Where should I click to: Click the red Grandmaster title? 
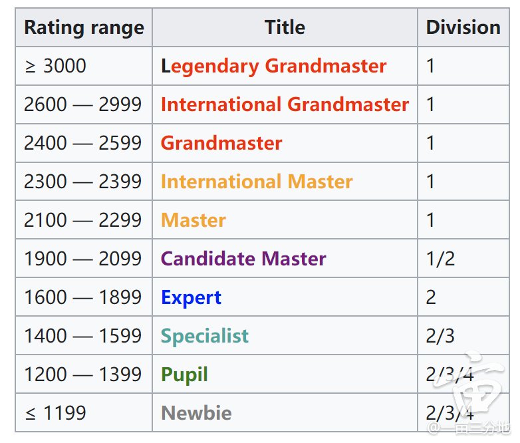coord(221,143)
